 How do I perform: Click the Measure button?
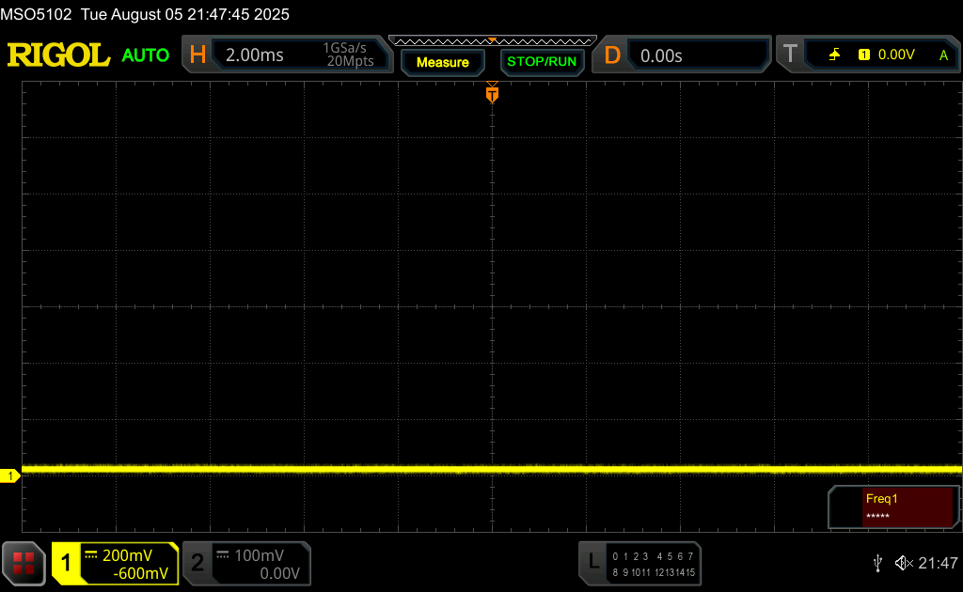tap(443, 62)
